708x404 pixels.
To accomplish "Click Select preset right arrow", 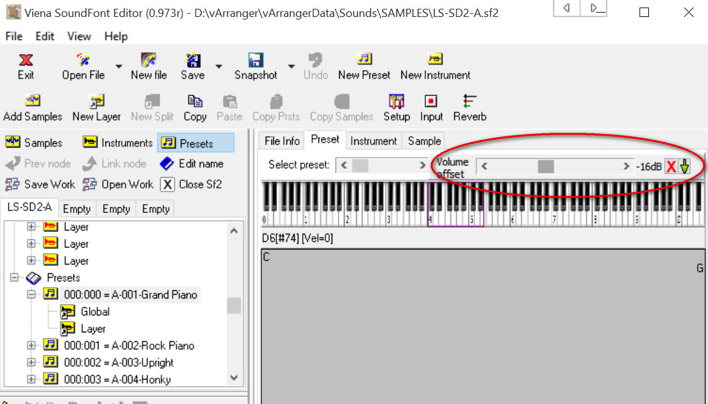I will coord(422,165).
